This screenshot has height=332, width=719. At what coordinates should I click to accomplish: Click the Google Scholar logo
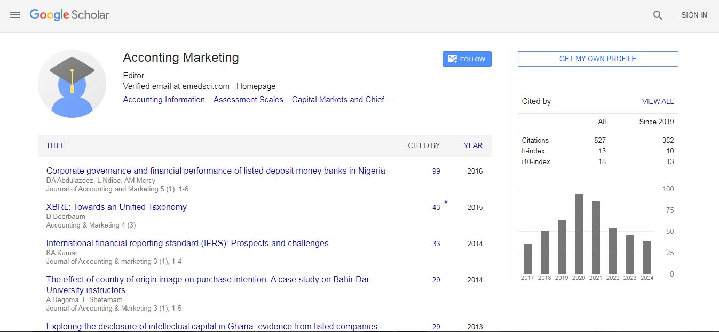coord(69,15)
